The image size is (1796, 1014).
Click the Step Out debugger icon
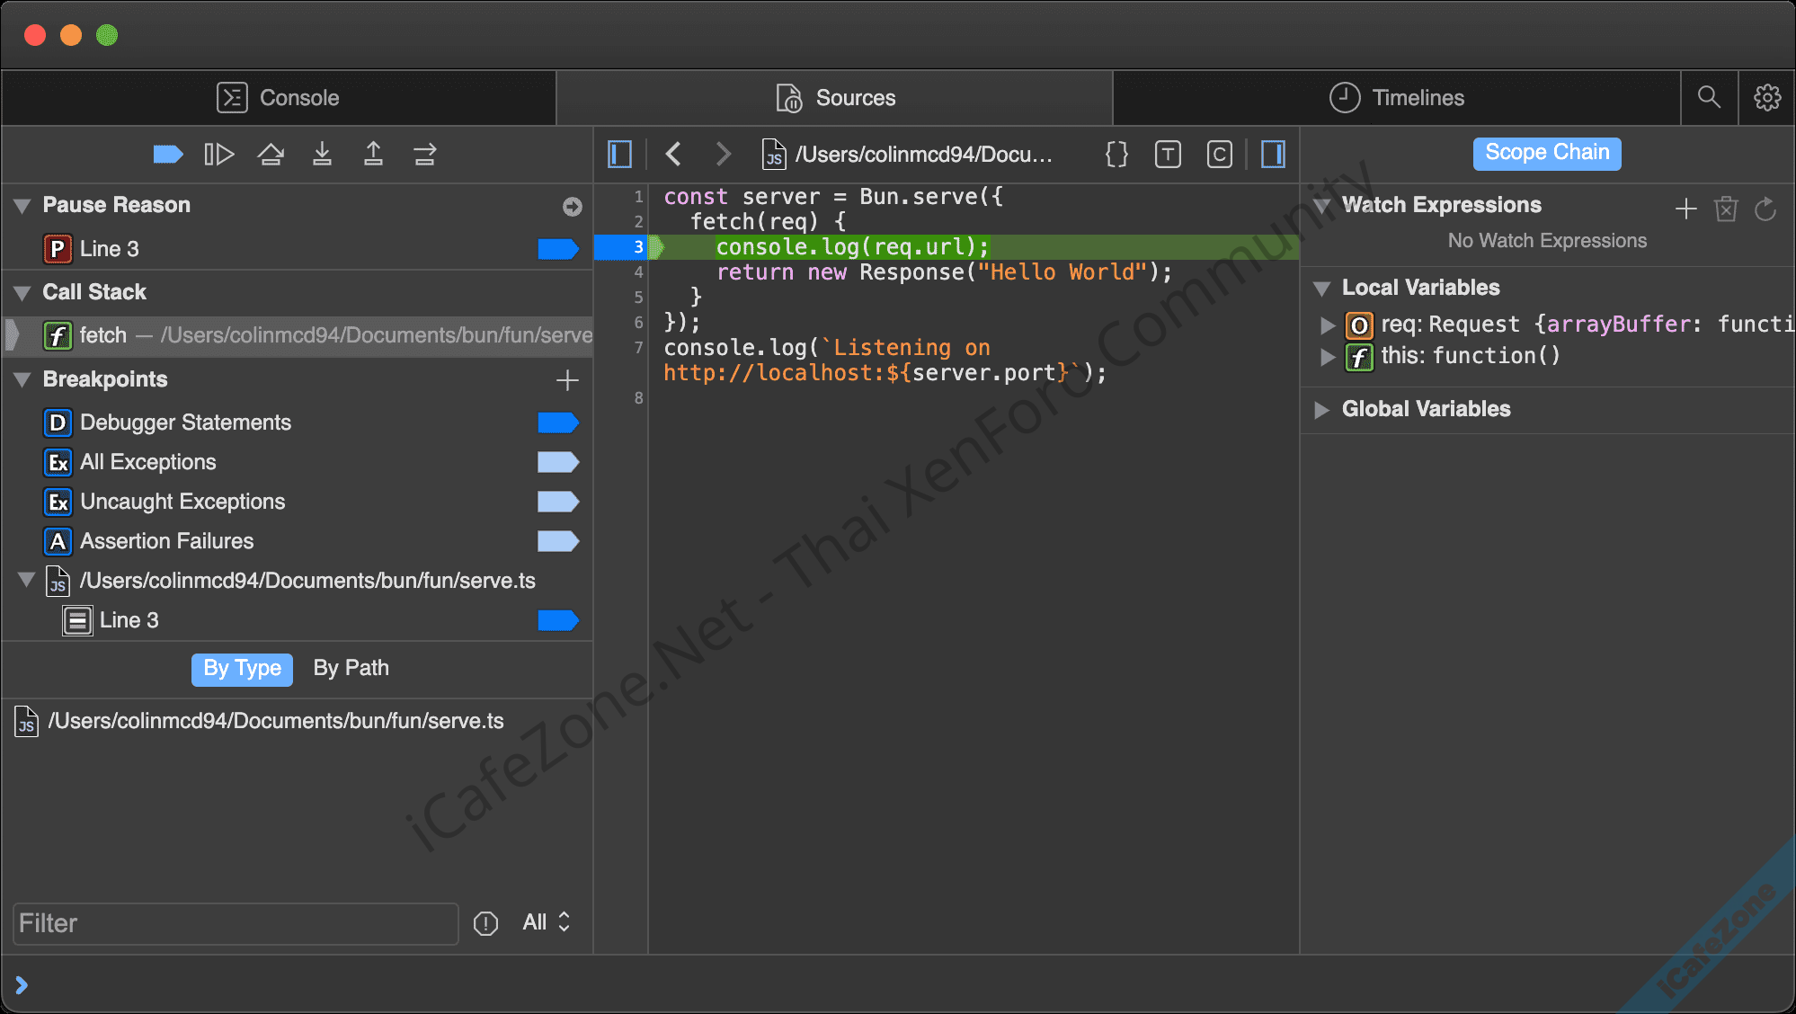(373, 155)
